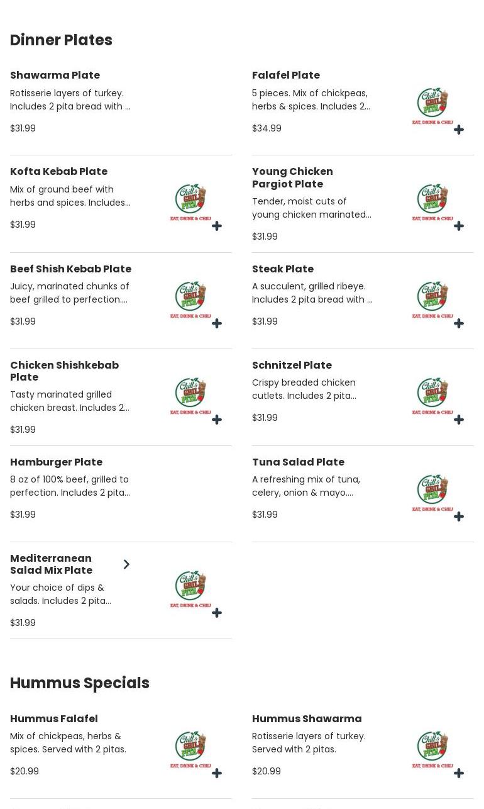The image size is (484, 809).
Task: Tap plus icon for Schnitzel Plate
Action: point(459,420)
